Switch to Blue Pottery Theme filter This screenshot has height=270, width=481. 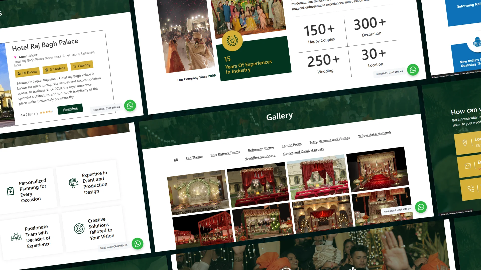click(x=225, y=153)
